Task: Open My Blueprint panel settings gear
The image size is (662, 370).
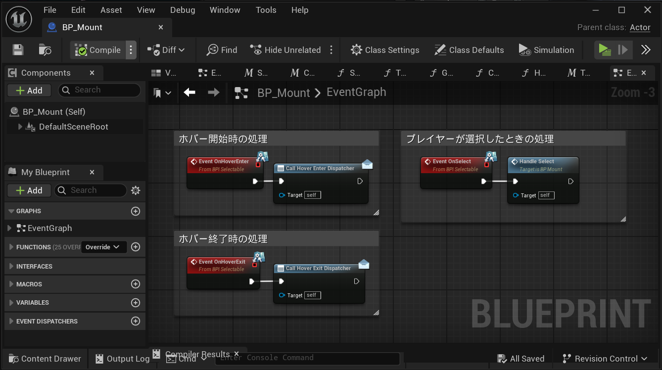Action: [136, 190]
